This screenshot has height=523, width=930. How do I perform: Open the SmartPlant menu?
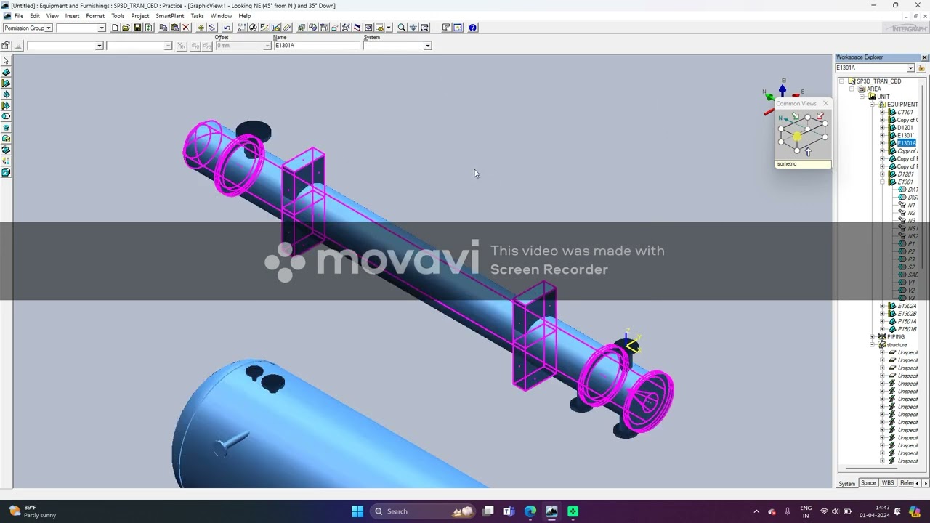(170, 16)
